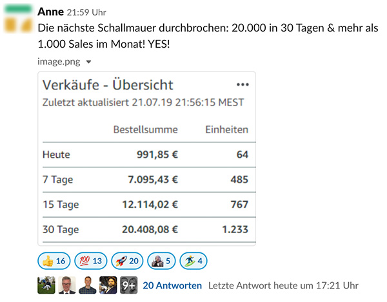Click the 30 Tage row in the image
The width and height of the screenshot is (387, 302).
(x=145, y=230)
